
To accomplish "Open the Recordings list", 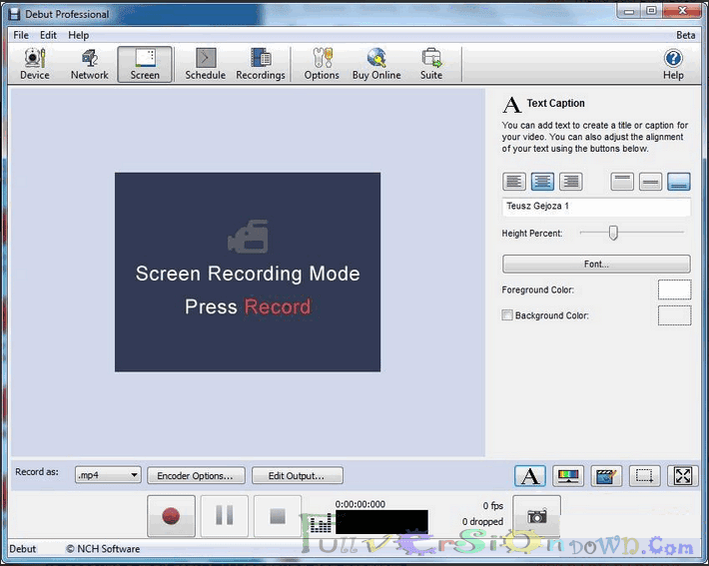I will coord(261,64).
